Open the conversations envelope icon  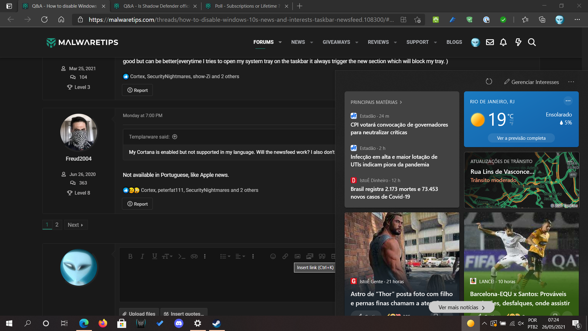click(x=490, y=42)
